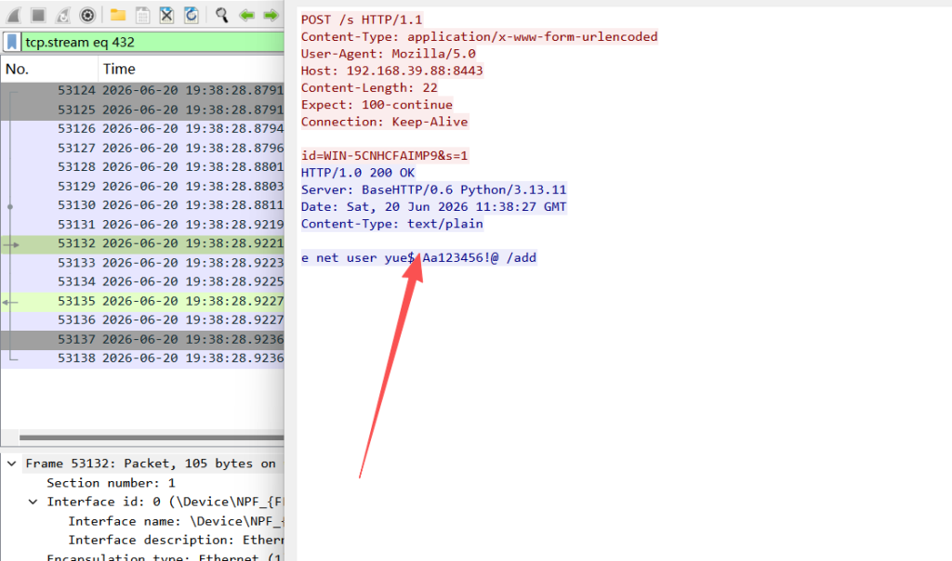
Task: Click the Server: BaseHTTP/0.6 Python line
Action: click(x=433, y=189)
